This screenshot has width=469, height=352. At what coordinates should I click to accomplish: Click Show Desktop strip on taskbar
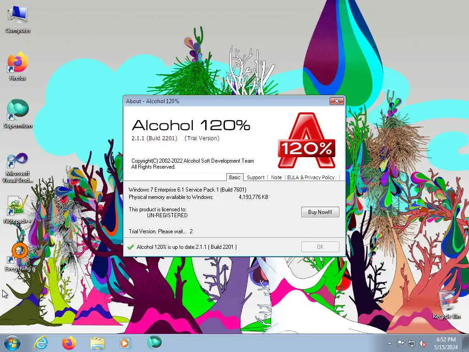click(466, 343)
